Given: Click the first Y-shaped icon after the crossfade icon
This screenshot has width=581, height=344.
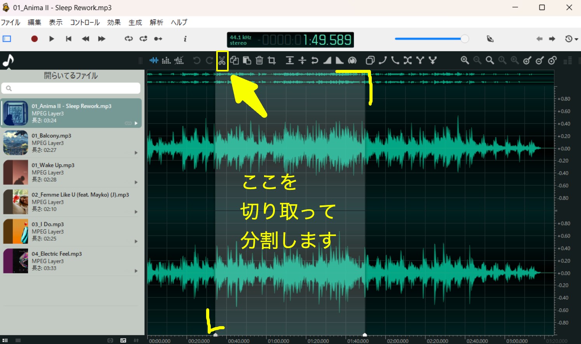Looking at the screenshot, I should 420,60.
